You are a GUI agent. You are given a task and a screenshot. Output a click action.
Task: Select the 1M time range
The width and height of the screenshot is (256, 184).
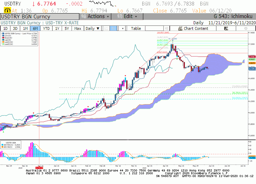[25, 28]
